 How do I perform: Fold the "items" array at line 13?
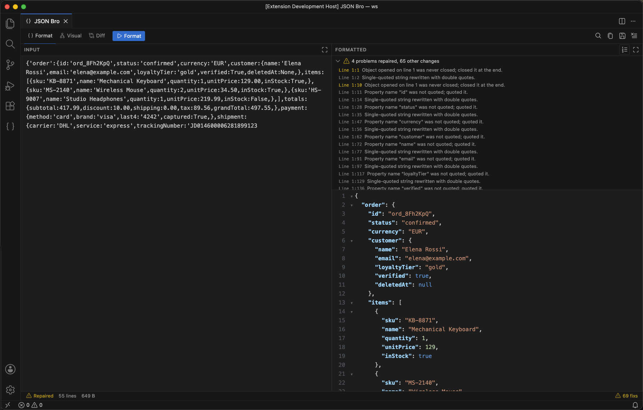(352, 303)
